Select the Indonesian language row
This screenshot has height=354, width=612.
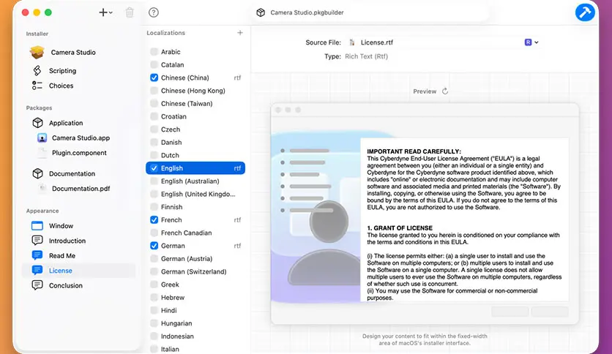(195, 336)
